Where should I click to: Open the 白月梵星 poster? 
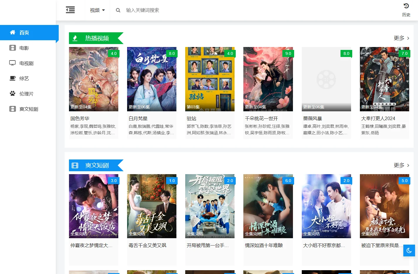[152, 79]
